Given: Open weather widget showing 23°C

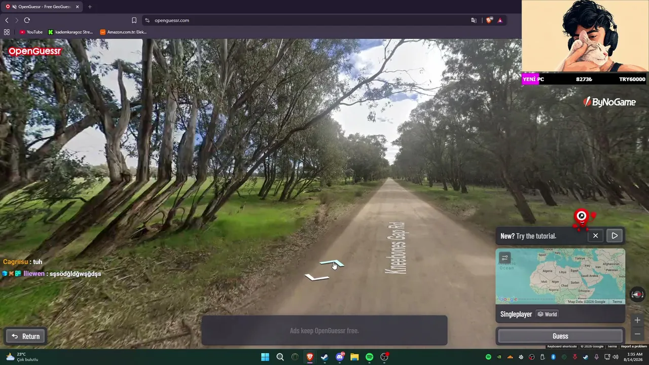Looking at the screenshot, I should (21, 357).
